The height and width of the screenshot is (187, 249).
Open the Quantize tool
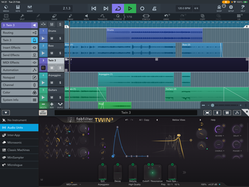point(118,17)
